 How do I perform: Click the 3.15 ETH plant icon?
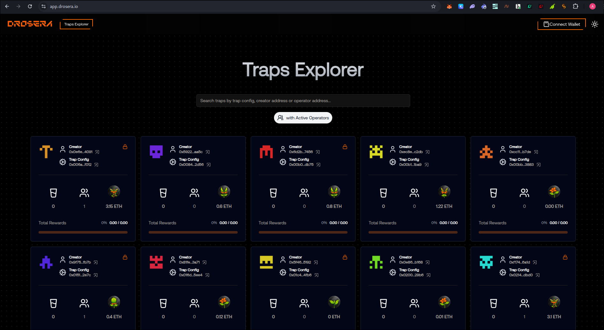tap(114, 192)
